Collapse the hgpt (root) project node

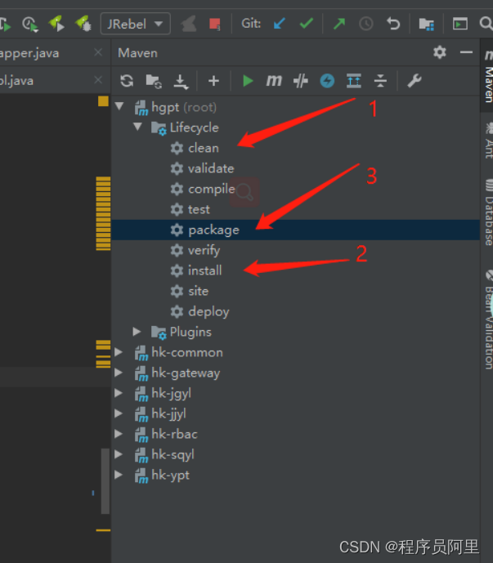(x=119, y=106)
